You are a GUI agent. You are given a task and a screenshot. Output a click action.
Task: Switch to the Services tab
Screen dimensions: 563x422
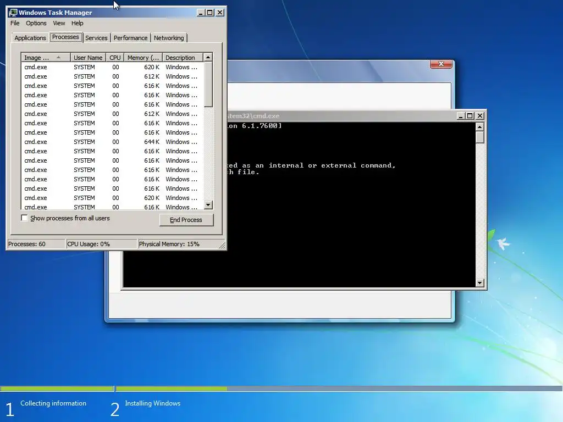click(x=96, y=38)
